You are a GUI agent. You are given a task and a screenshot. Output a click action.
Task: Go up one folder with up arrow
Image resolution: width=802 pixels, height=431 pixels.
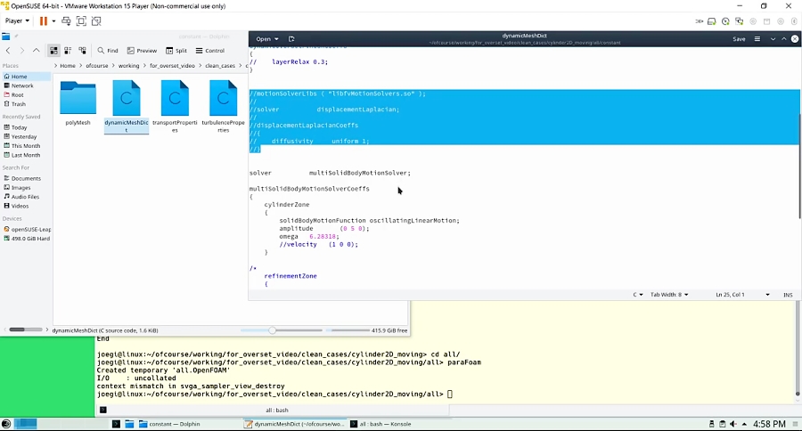tap(37, 51)
